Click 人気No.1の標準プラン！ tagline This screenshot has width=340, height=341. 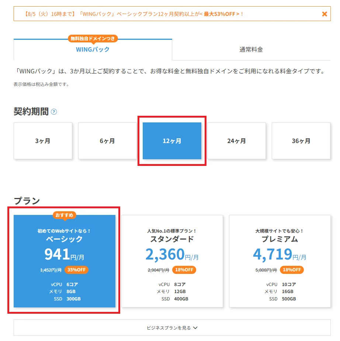172,231
